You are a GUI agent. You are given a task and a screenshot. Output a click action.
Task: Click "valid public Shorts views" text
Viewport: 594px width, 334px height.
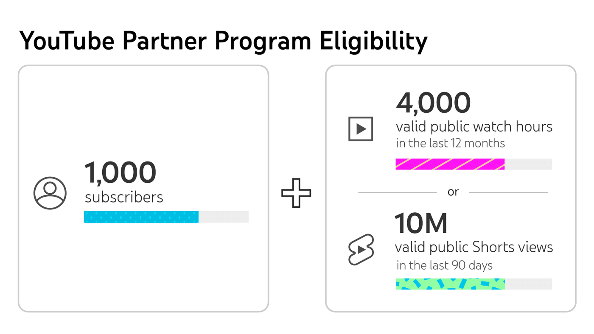pyautogui.click(x=474, y=247)
